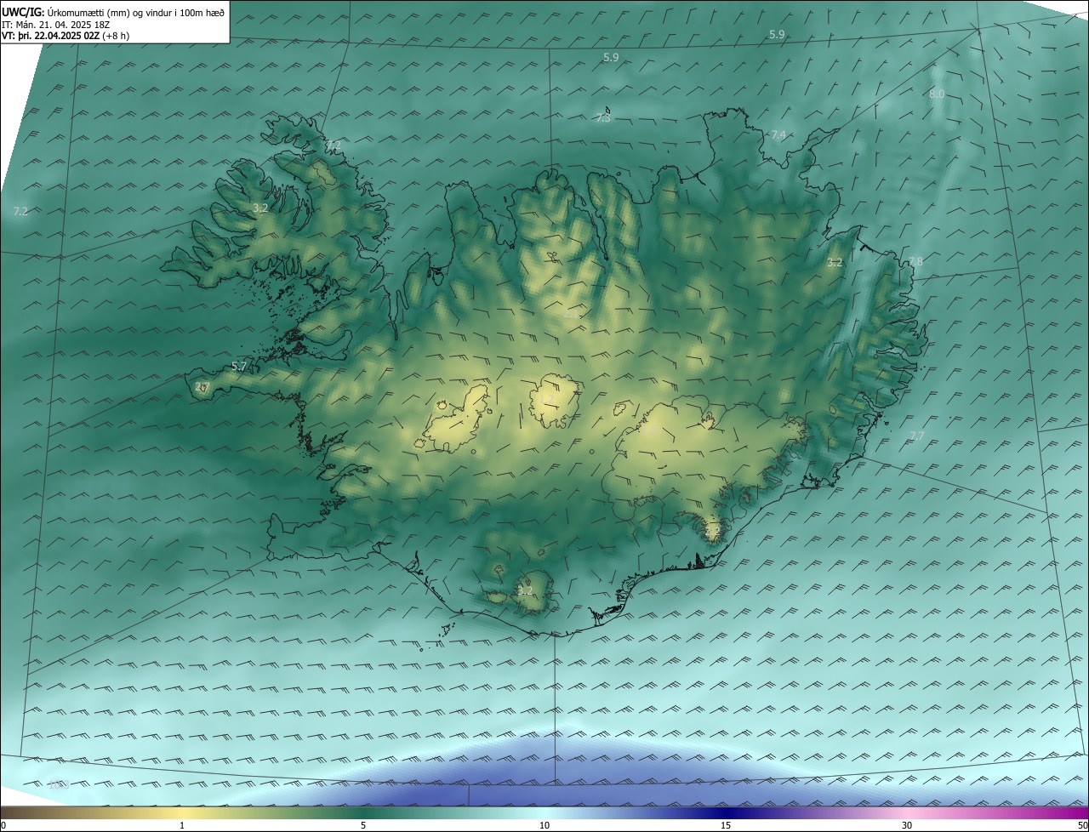1089x832 pixels.
Task: Click the '15' label on the color scale
Action: pos(726,825)
